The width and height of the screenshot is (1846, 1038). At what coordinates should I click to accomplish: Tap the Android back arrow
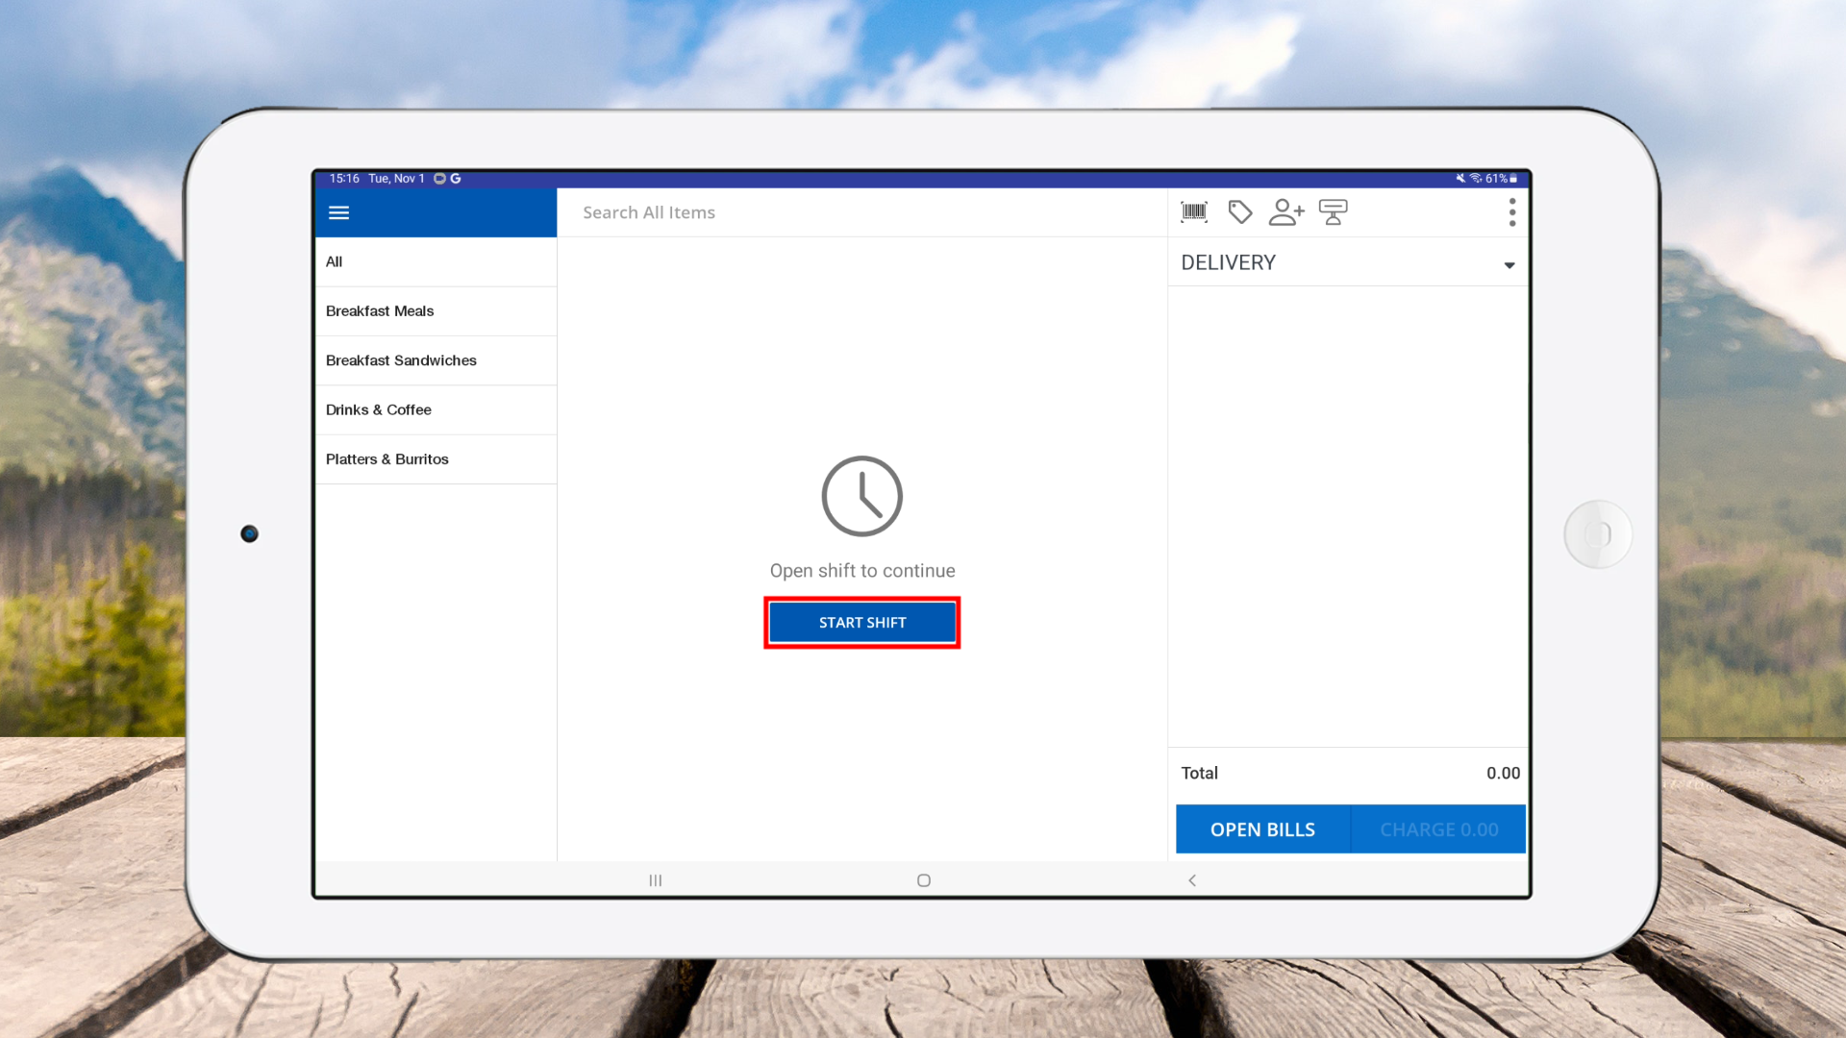point(1192,880)
